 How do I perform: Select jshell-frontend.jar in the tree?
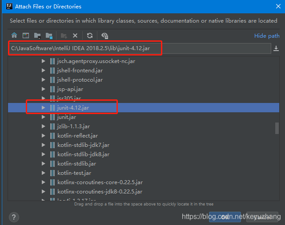pyautogui.click(x=80, y=71)
